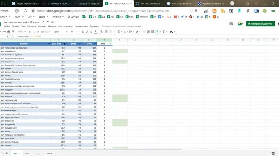
Task: Activate the paint format tool
Action: coord(13,32)
